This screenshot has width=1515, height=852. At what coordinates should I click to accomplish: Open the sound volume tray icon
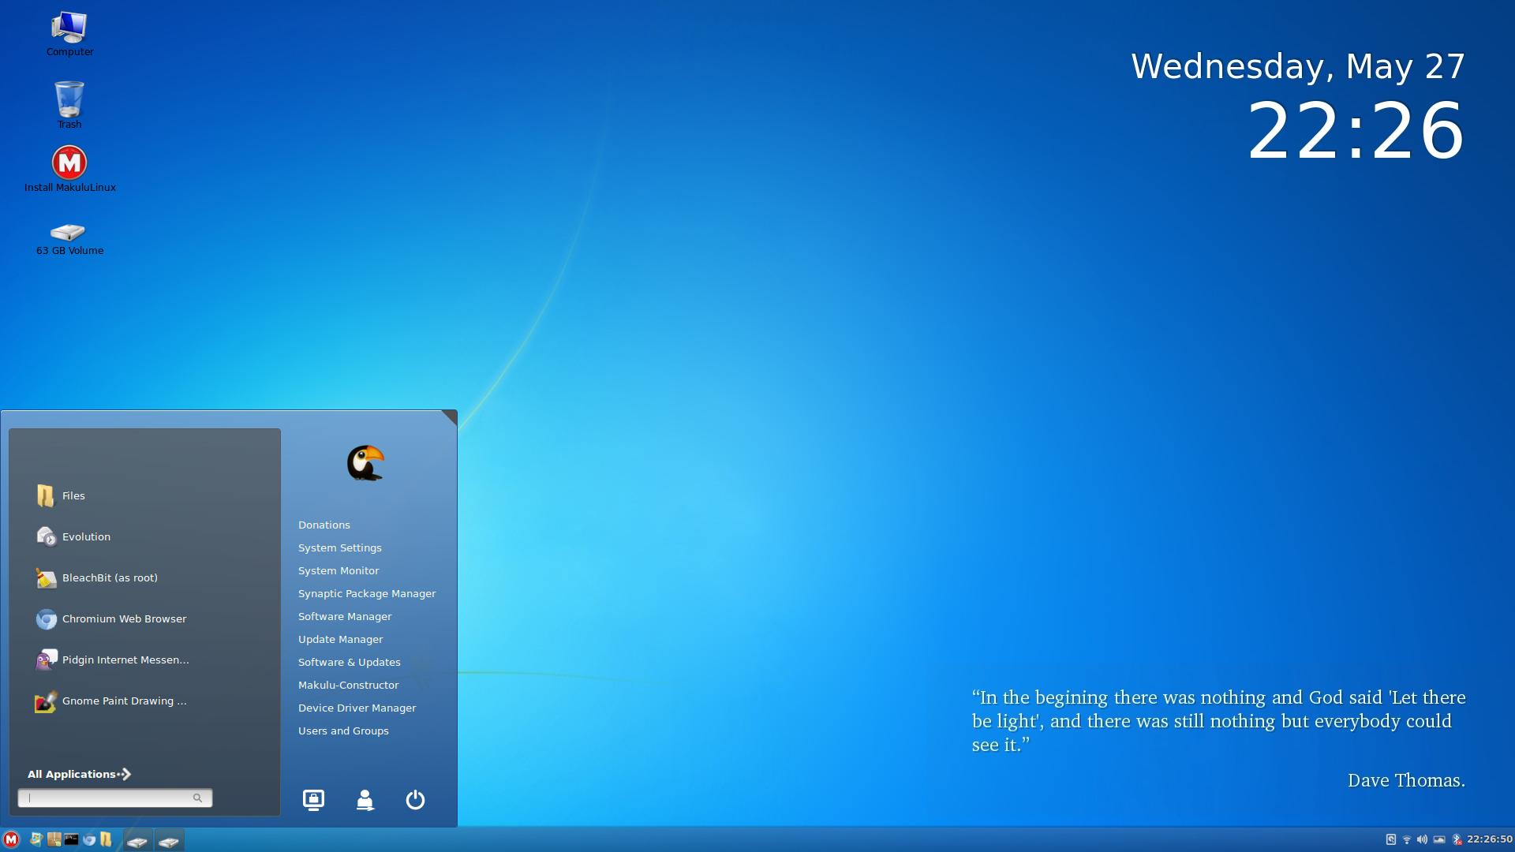(x=1422, y=840)
